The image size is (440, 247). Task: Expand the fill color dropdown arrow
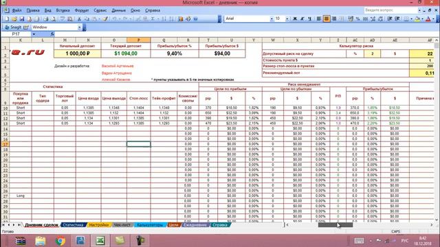[422, 19]
